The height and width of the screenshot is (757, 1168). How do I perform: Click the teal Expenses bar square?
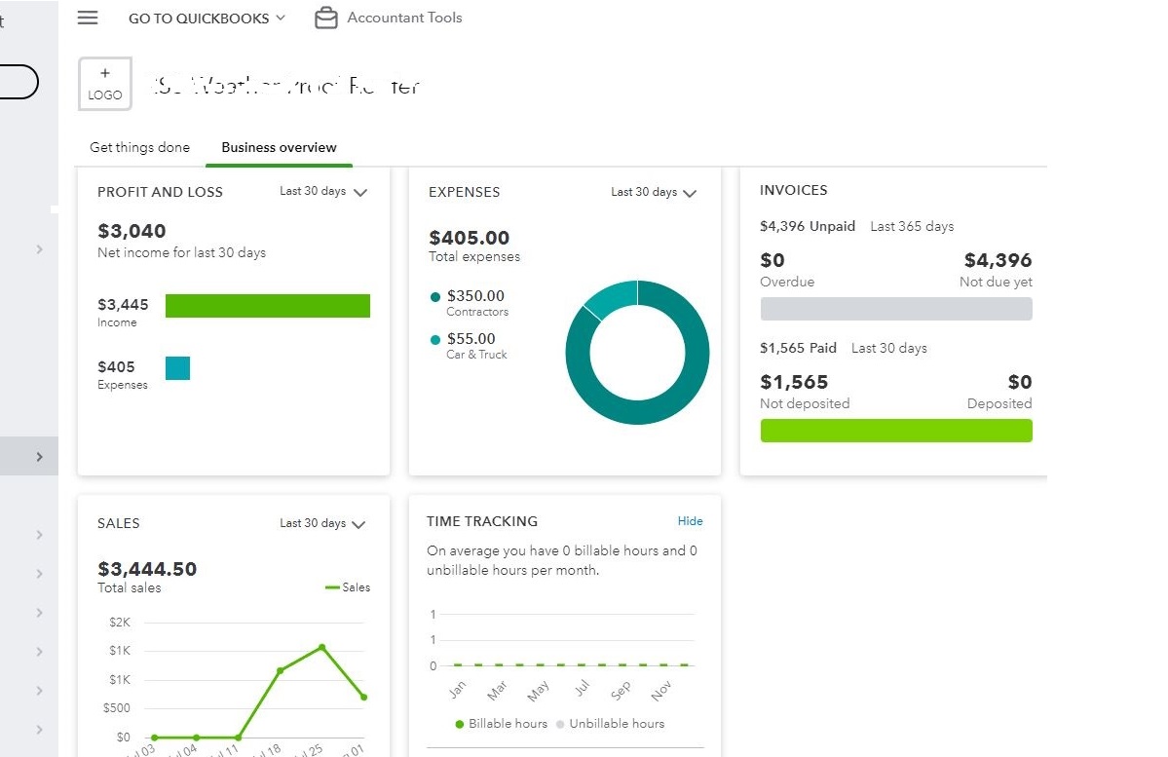coord(177,368)
